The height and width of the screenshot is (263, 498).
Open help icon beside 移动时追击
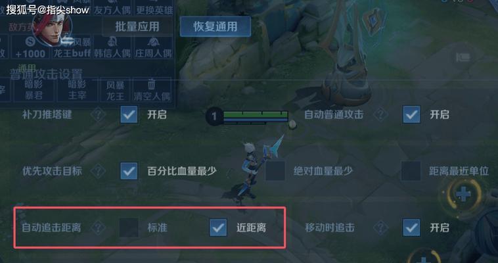coord(381,227)
